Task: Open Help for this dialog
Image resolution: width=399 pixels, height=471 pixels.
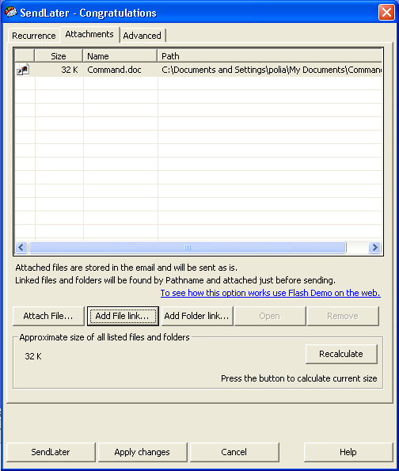Action: (x=348, y=452)
